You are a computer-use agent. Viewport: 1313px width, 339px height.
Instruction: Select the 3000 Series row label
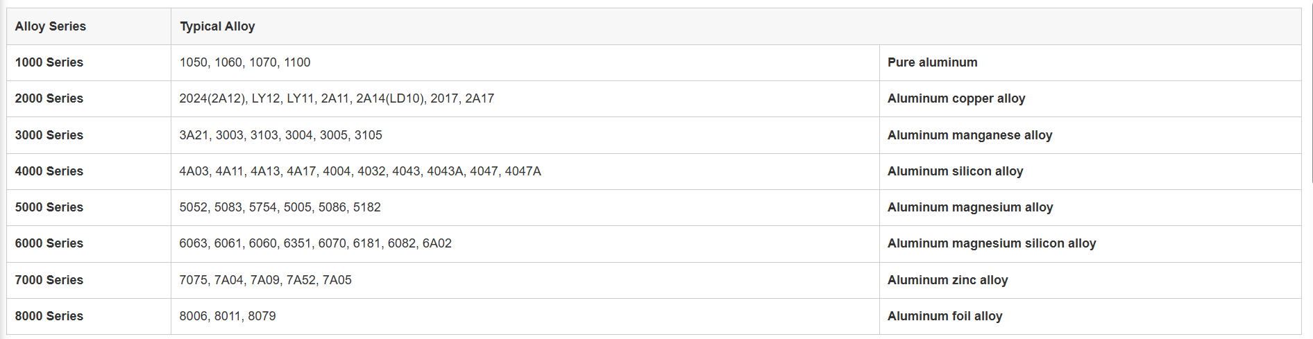[89, 135]
